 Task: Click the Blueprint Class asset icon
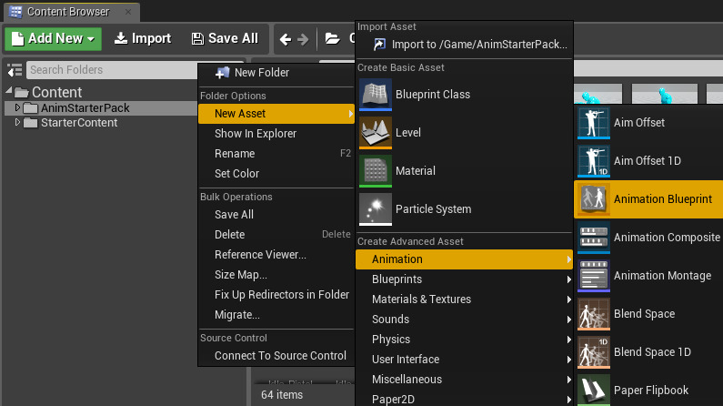click(375, 95)
